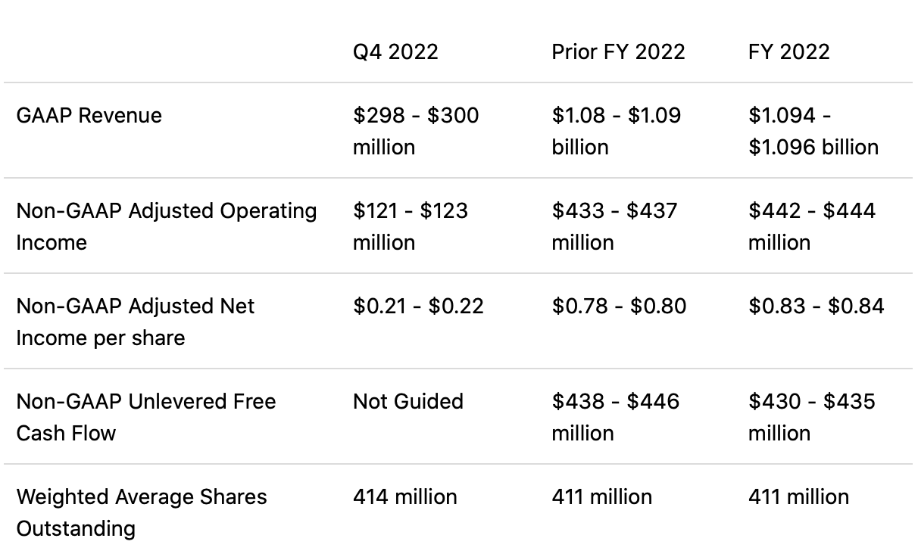Select the $1.08 - $1.09 billion cell
The image size is (918, 557).
(616, 131)
